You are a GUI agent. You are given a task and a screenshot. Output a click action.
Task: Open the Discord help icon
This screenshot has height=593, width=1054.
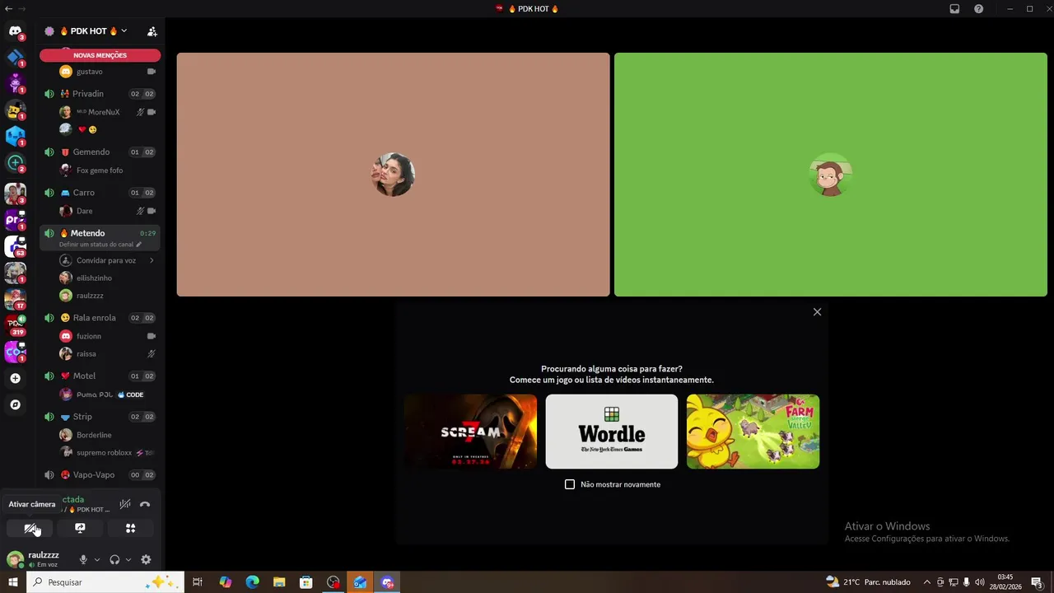point(978,9)
